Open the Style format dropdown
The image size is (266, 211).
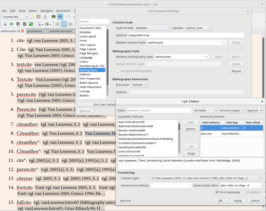(x=154, y=28)
